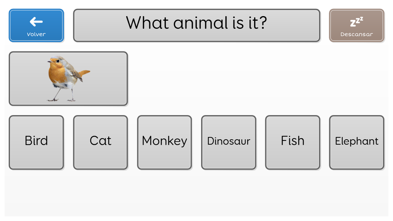
Task: Select Fish as the answer
Action: pyautogui.click(x=293, y=142)
